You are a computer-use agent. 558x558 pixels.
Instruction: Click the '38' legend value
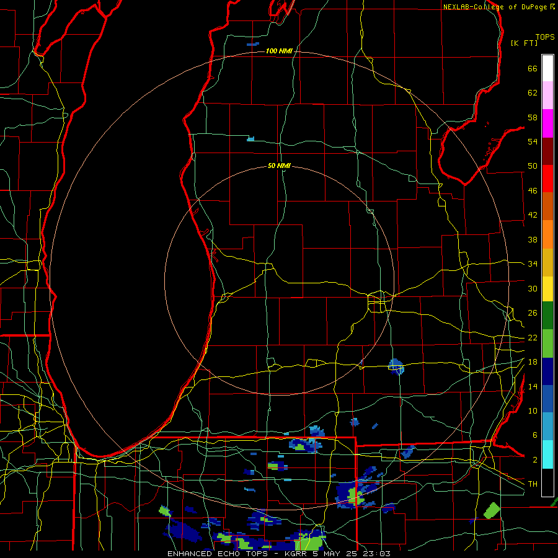(533, 239)
